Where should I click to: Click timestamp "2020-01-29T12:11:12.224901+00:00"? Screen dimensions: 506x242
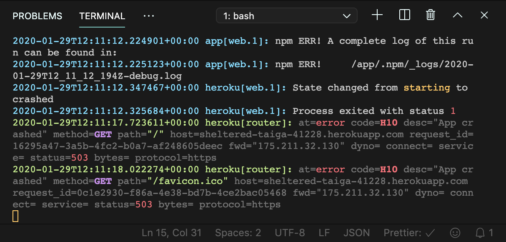coord(106,41)
